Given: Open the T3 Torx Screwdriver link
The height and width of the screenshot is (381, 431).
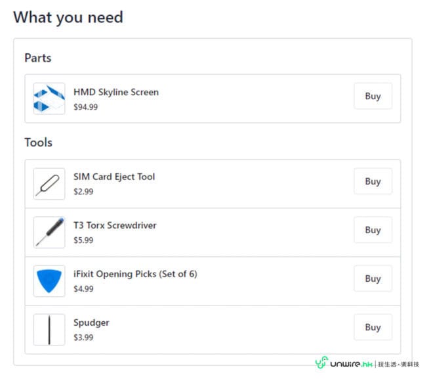Looking at the screenshot, I should click(115, 225).
